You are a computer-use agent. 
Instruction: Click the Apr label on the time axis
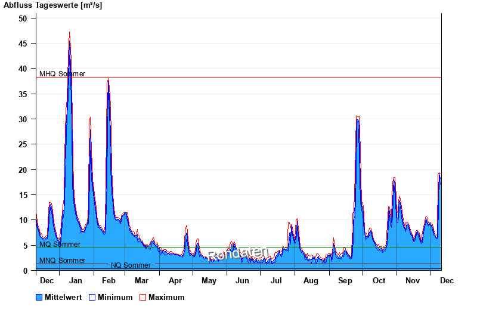175,280
